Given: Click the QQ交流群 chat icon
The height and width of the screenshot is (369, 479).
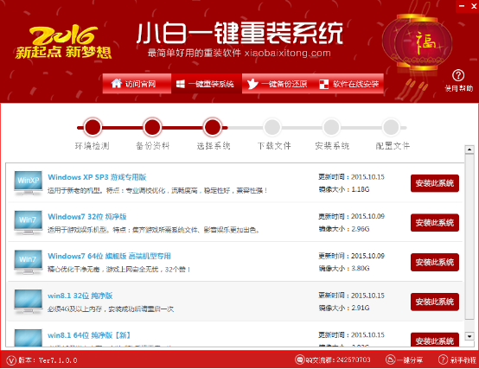Looking at the screenshot, I should (x=300, y=359).
